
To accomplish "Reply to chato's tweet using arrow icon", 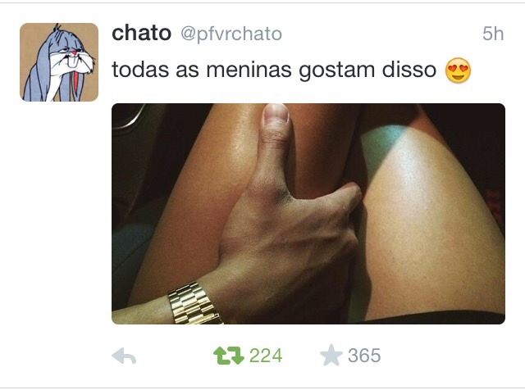I will pos(124,356).
